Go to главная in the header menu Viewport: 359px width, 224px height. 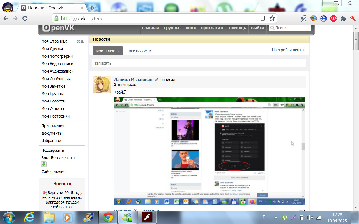point(151,28)
